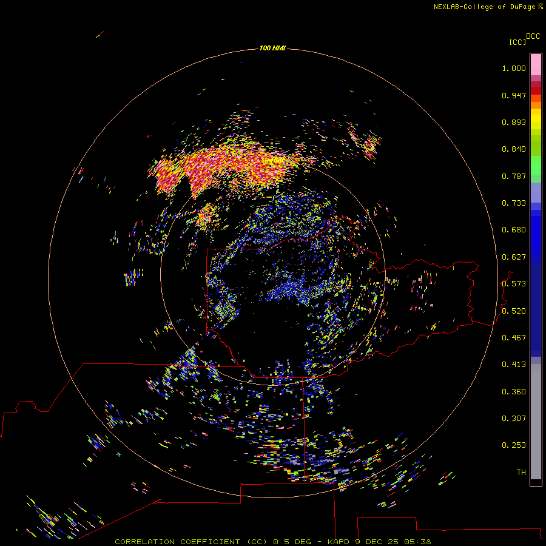The width and height of the screenshot is (546, 546).
Task: Click the NEXLAB-College of DuPage credit text
Action: tap(484, 7)
